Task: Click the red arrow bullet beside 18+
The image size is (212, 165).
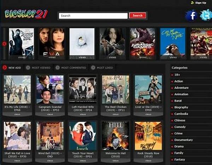Action: pos(172,75)
